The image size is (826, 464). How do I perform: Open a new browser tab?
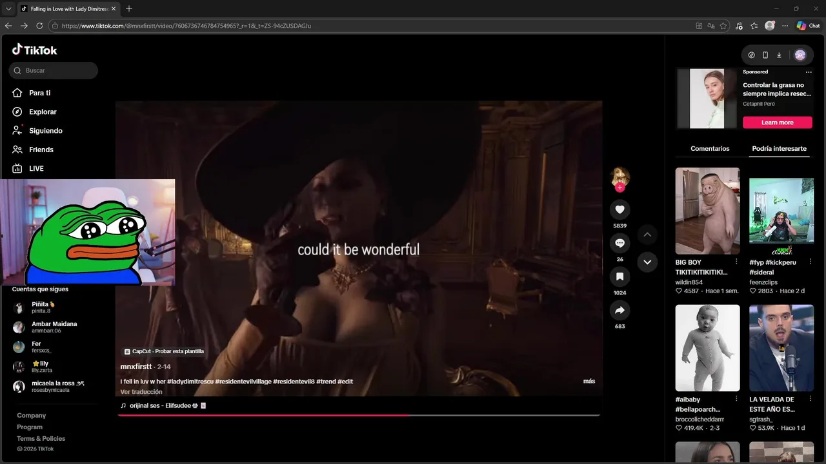[x=129, y=8]
